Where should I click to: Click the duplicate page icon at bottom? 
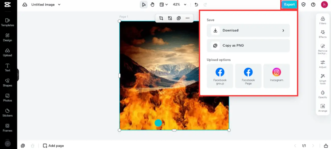[x=23, y=145]
